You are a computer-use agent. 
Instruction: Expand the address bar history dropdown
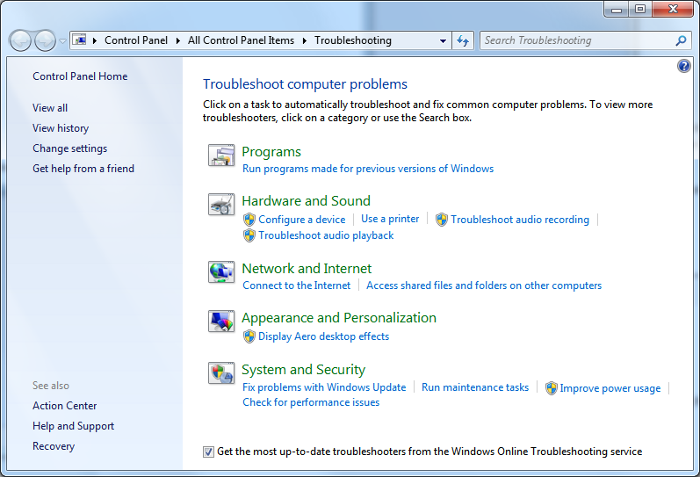pyautogui.click(x=443, y=40)
